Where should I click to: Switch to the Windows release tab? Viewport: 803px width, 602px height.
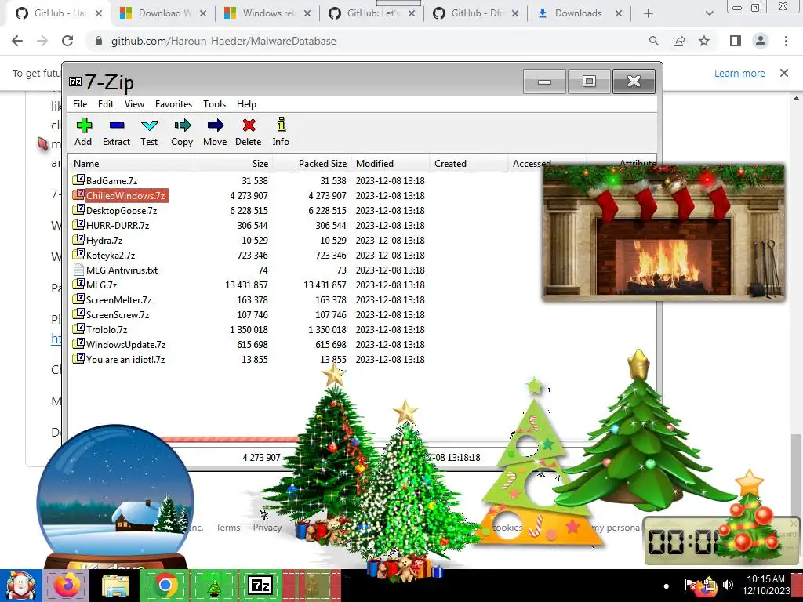coord(267,13)
